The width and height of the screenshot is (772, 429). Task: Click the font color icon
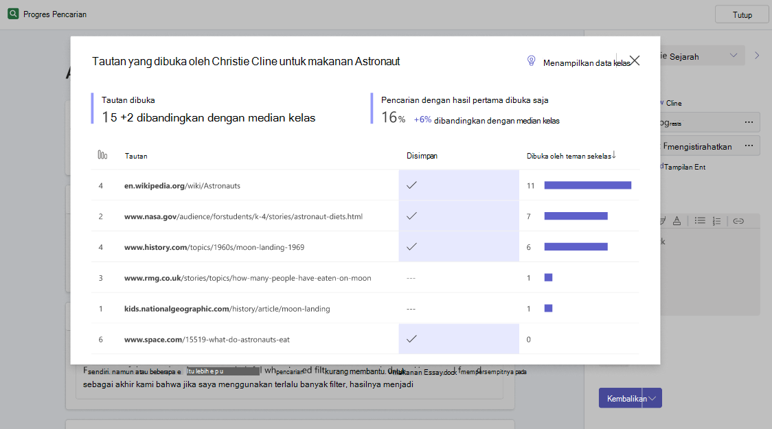[677, 221]
